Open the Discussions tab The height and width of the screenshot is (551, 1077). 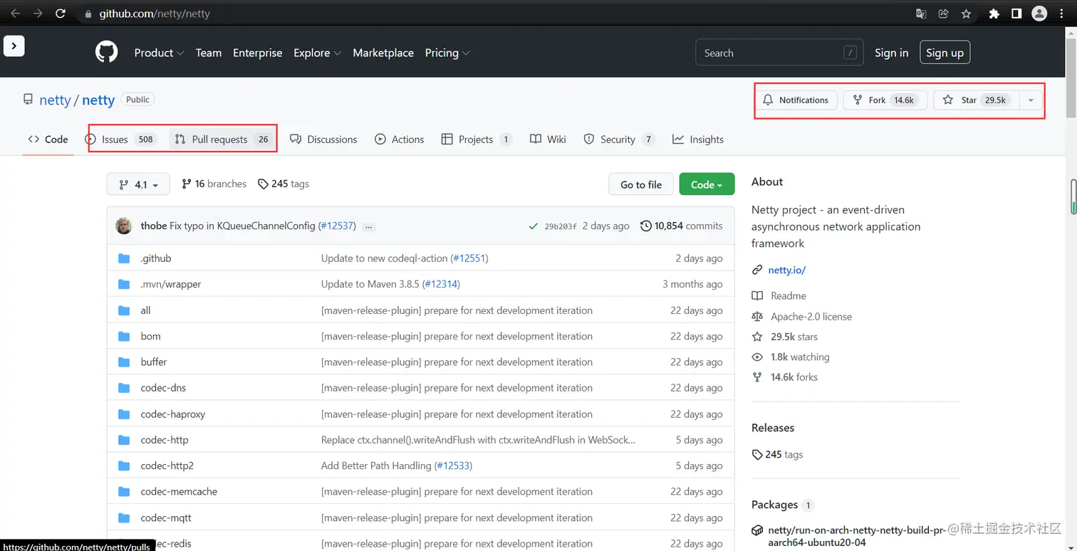click(x=323, y=140)
